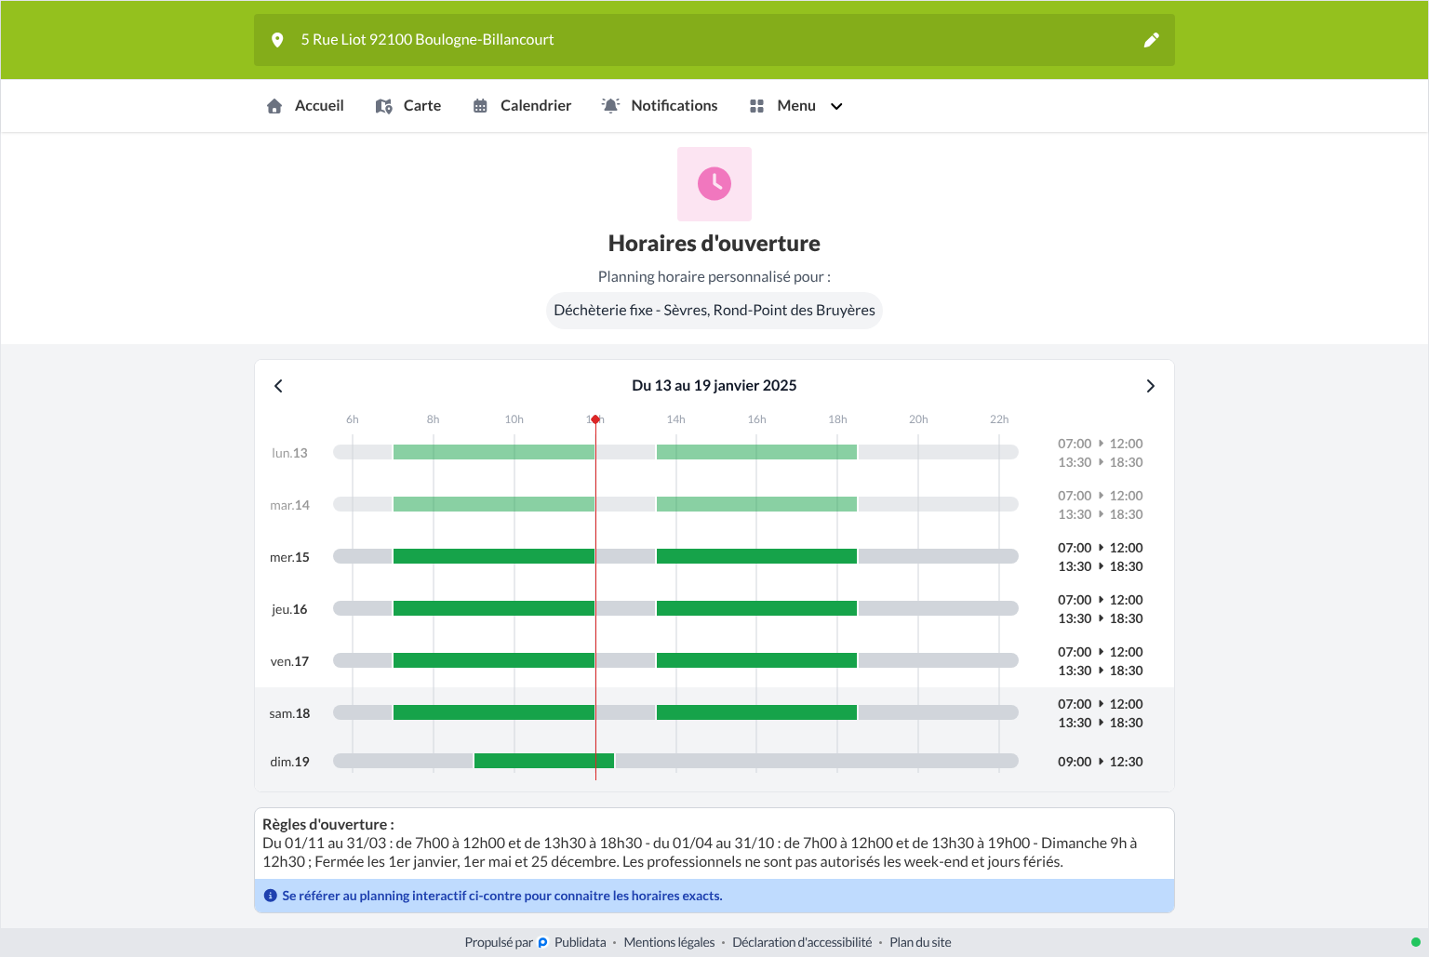
Task: Go to previous week with left chevron
Action: [278, 386]
